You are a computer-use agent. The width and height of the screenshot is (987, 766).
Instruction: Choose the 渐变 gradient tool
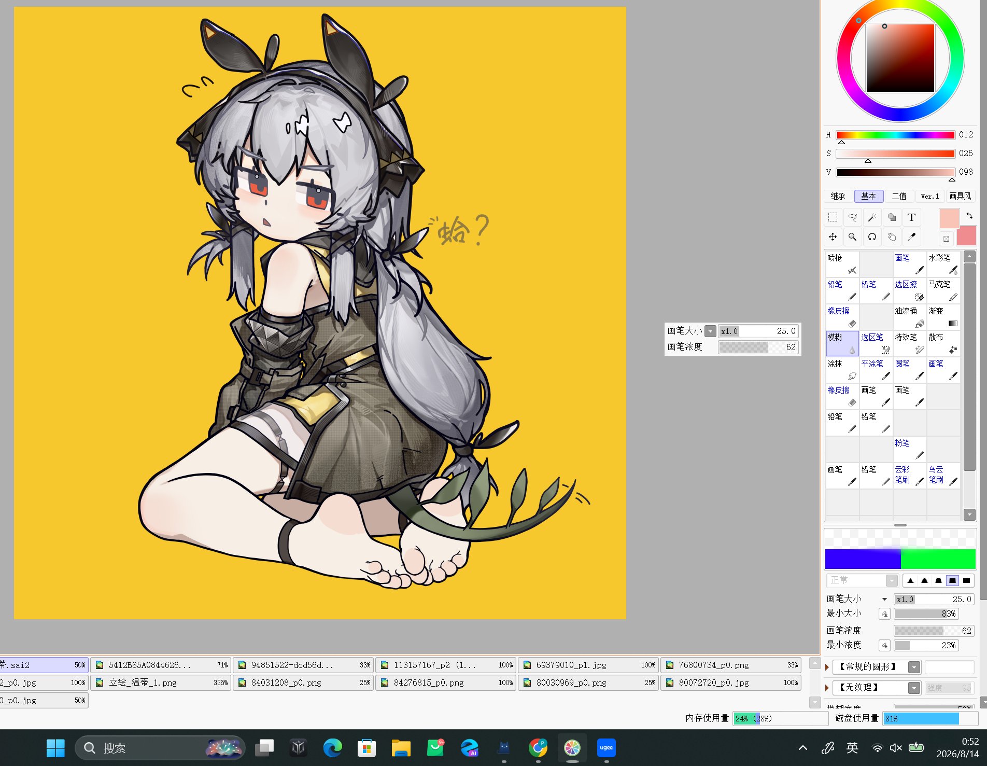coord(943,317)
